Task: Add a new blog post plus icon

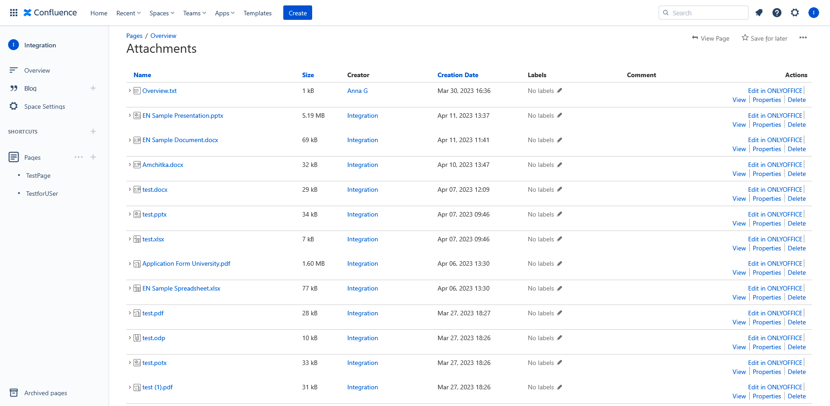Action: (93, 88)
